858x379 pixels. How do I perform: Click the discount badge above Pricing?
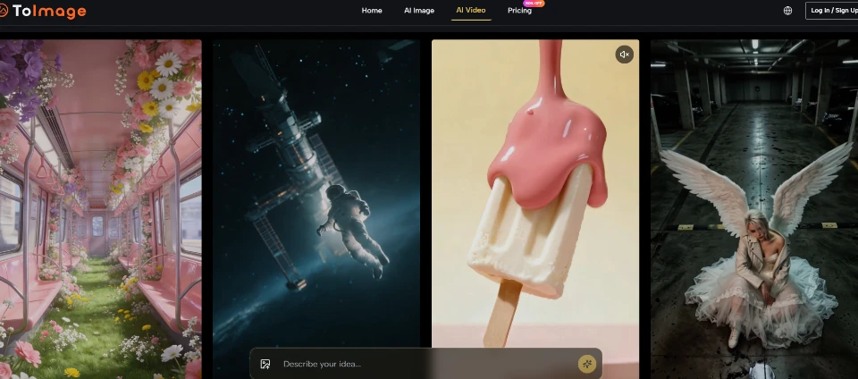[x=534, y=4]
